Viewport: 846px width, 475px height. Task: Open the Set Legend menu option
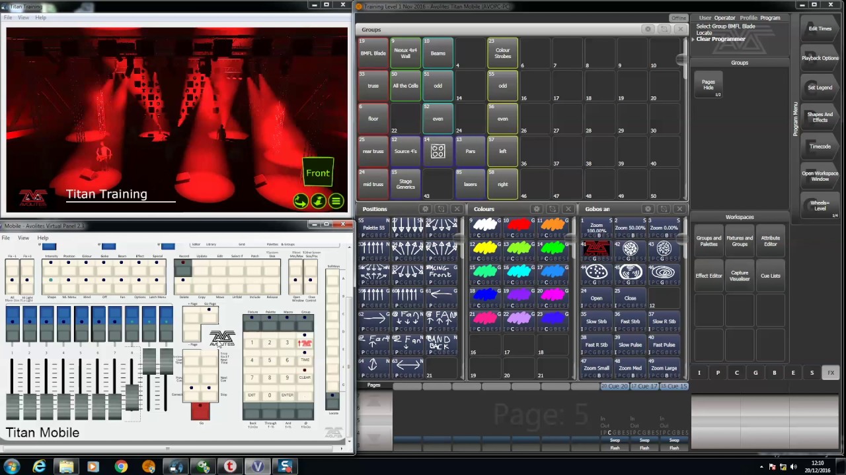pos(820,87)
